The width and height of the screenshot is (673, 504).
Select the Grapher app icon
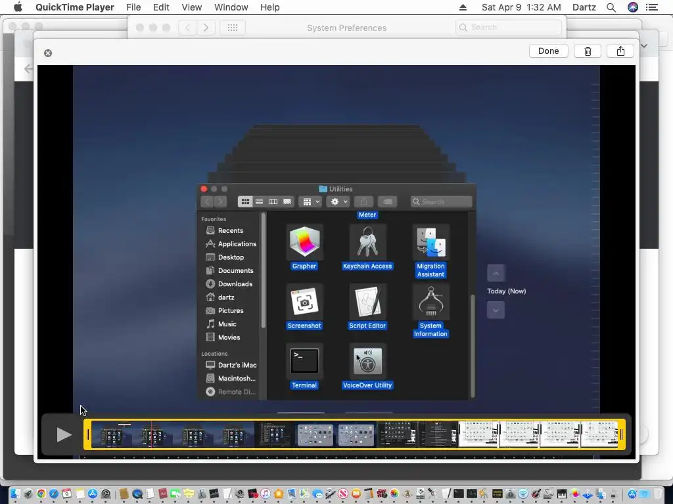(304, 242)
